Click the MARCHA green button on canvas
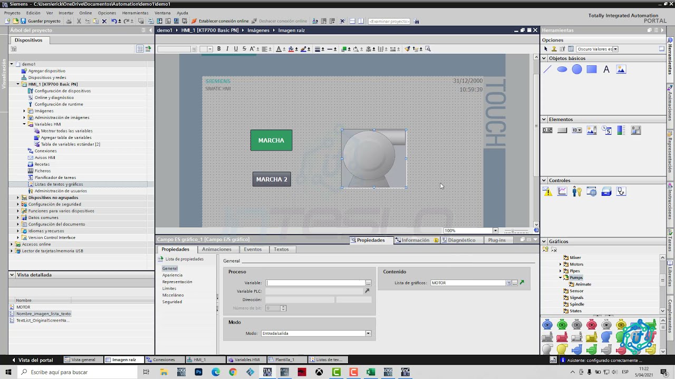The image size is (675, 379). point(271,141)
